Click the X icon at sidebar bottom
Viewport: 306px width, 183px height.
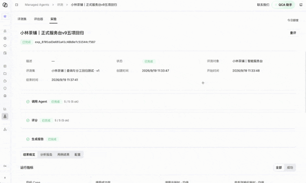point(5,178)
